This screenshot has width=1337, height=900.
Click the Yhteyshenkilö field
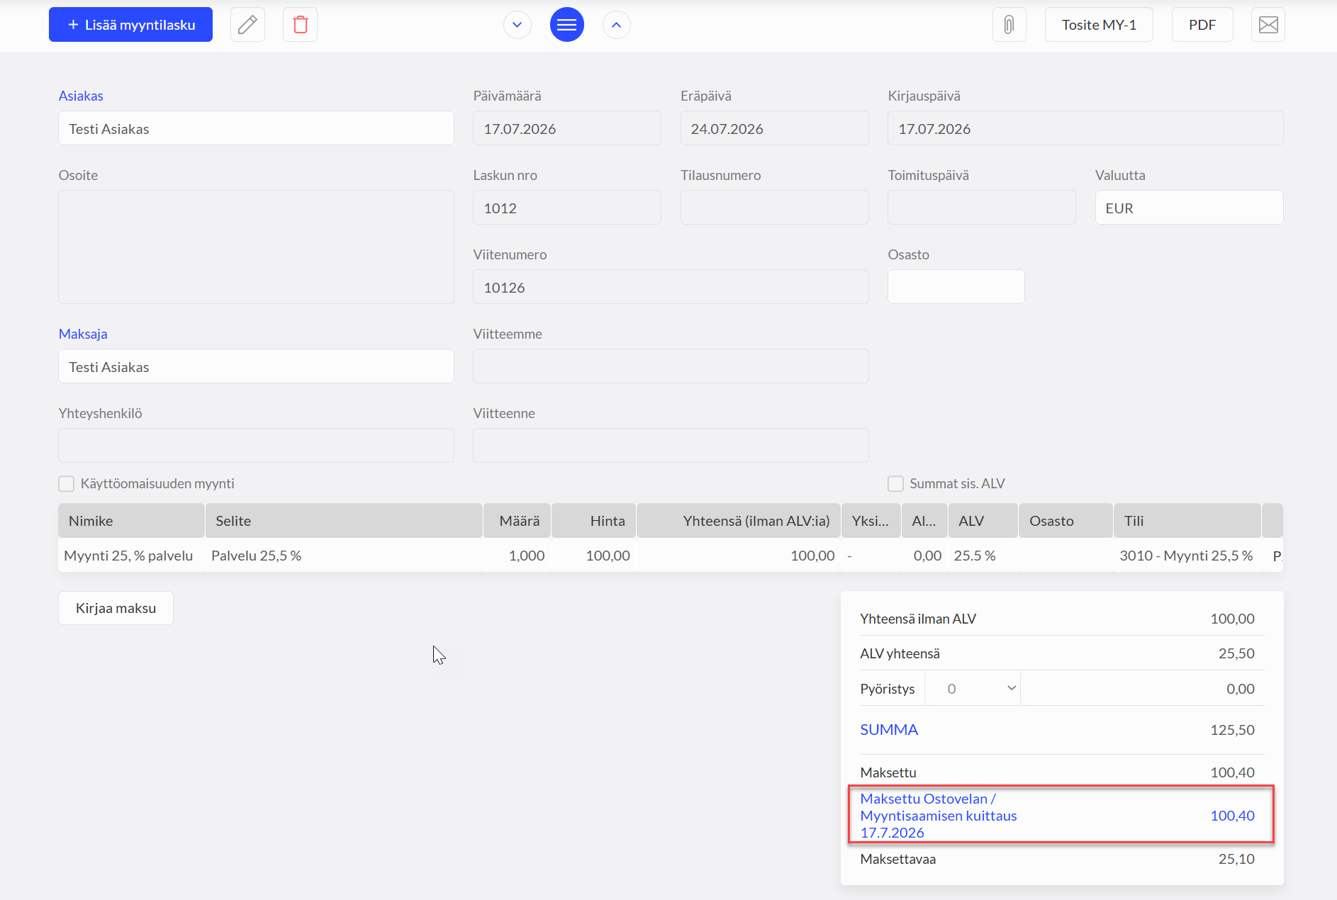coord(256,446)
